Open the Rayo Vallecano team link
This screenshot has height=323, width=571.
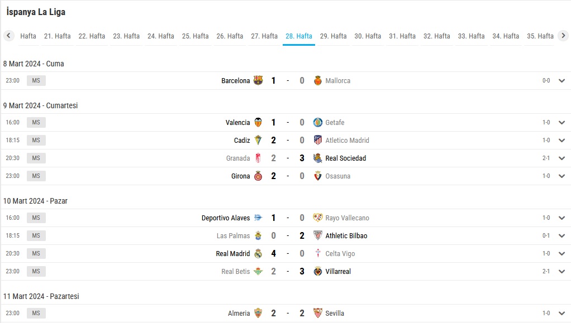tap(347, 218)
